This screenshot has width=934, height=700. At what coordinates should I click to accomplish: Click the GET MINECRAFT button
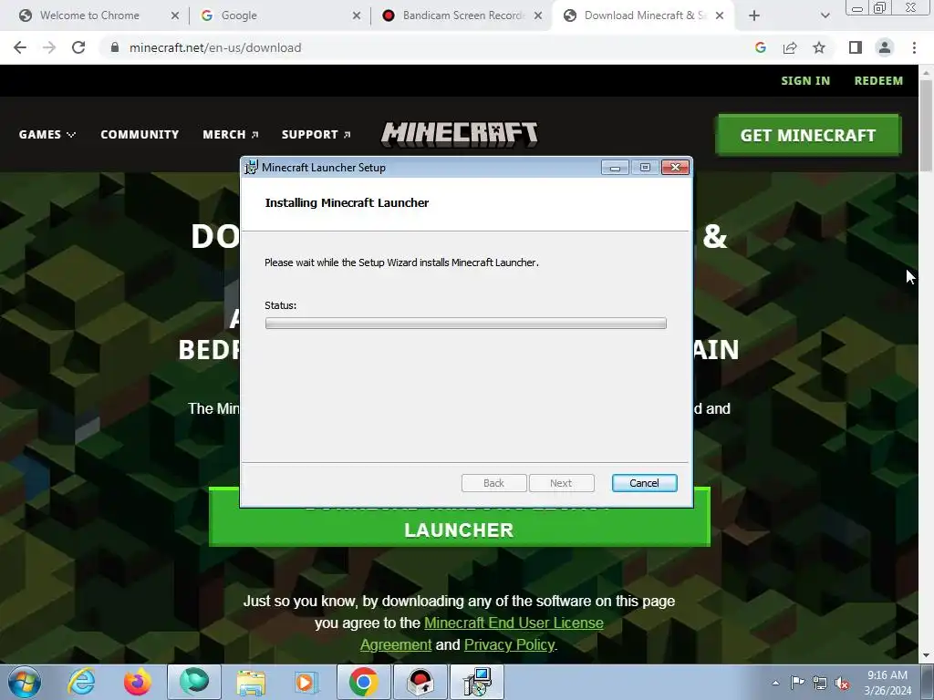tap(808, 135)
